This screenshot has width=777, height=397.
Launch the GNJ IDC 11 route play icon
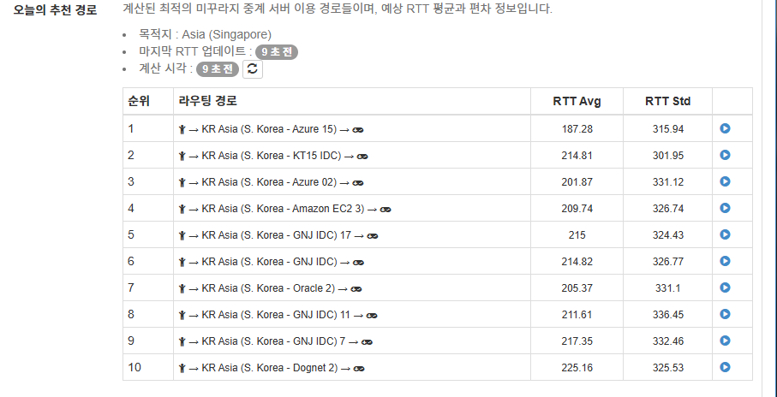(725, 314)
